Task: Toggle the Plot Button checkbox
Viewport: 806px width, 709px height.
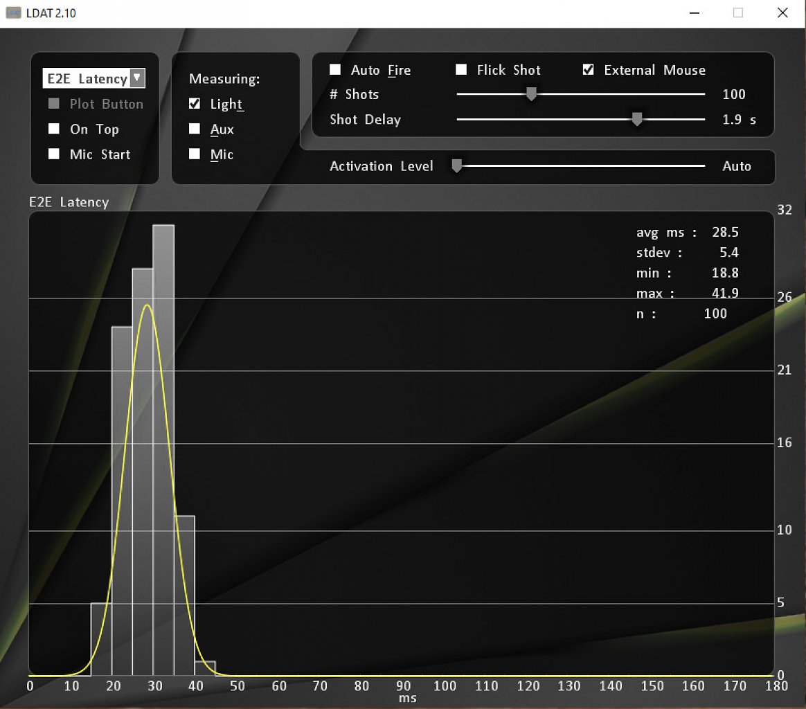Action: pos(54,104)
